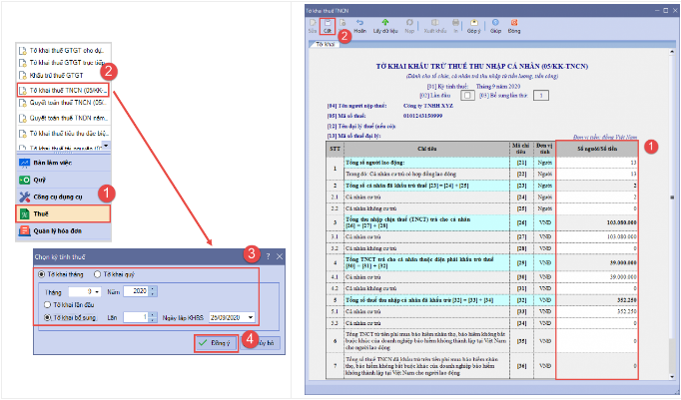Click the Lần count spinner arrows

[153, 317]
